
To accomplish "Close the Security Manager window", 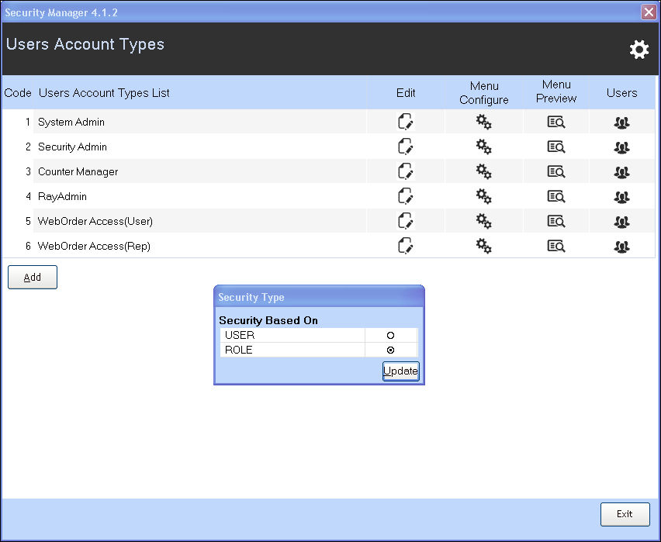I will (648, 12).
